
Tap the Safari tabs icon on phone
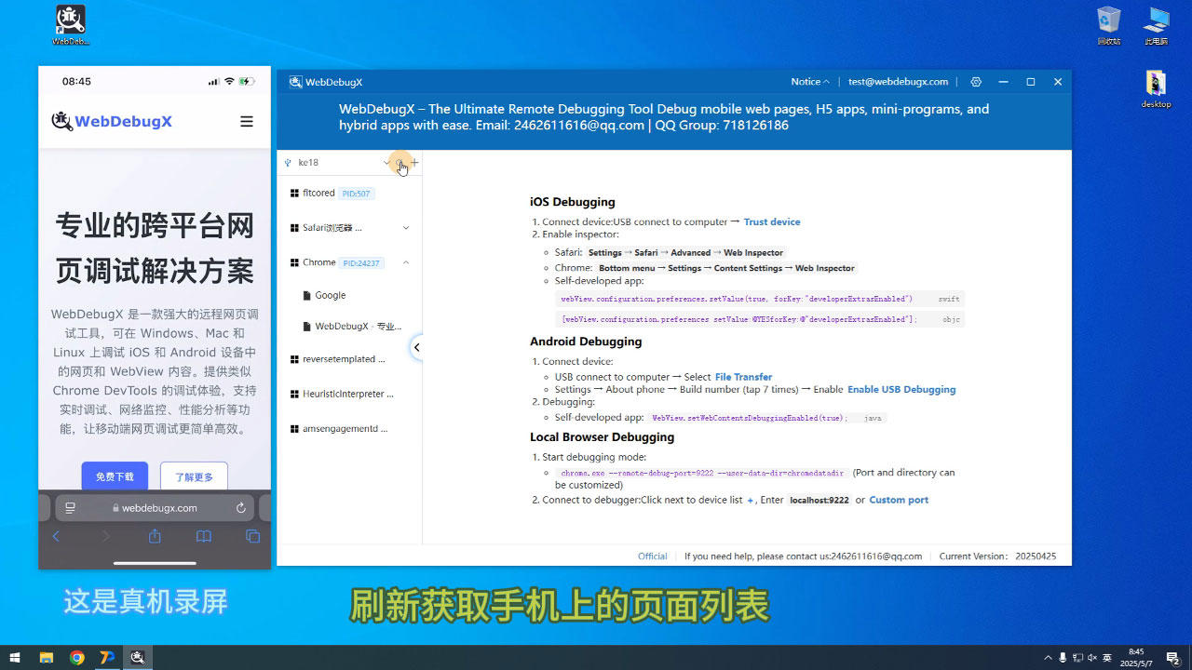coord(252,536)
